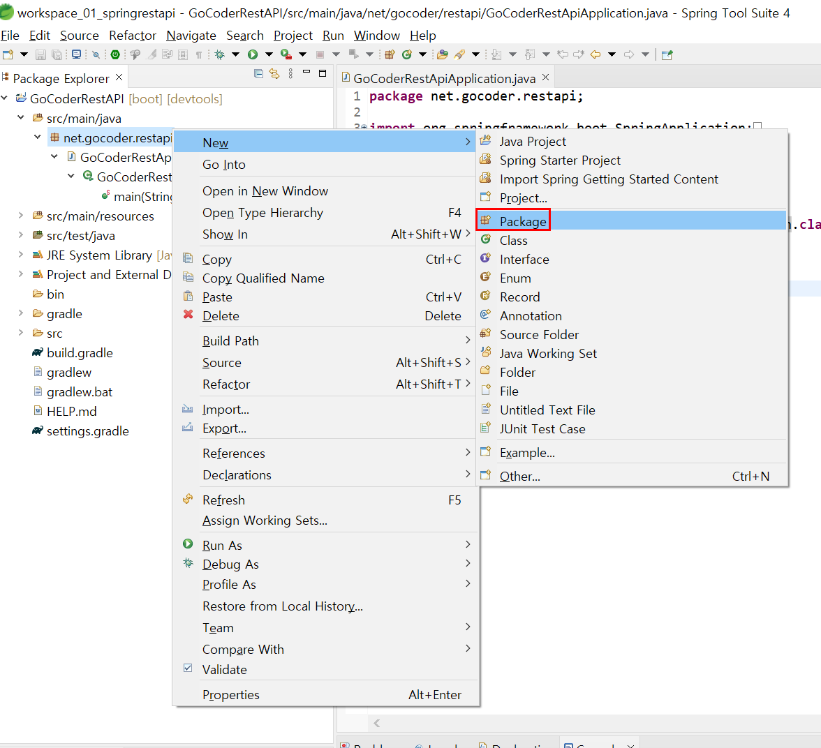Open the Refactor menu in menu bar

pos(133,36)
